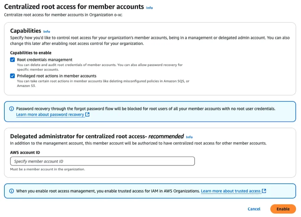Click the info icon in trusted access banner
Screen dimensions: 301x217
pos(12,191)
